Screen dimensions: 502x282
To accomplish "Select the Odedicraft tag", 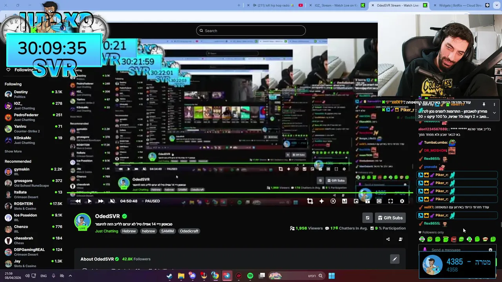I will (189, 231).
